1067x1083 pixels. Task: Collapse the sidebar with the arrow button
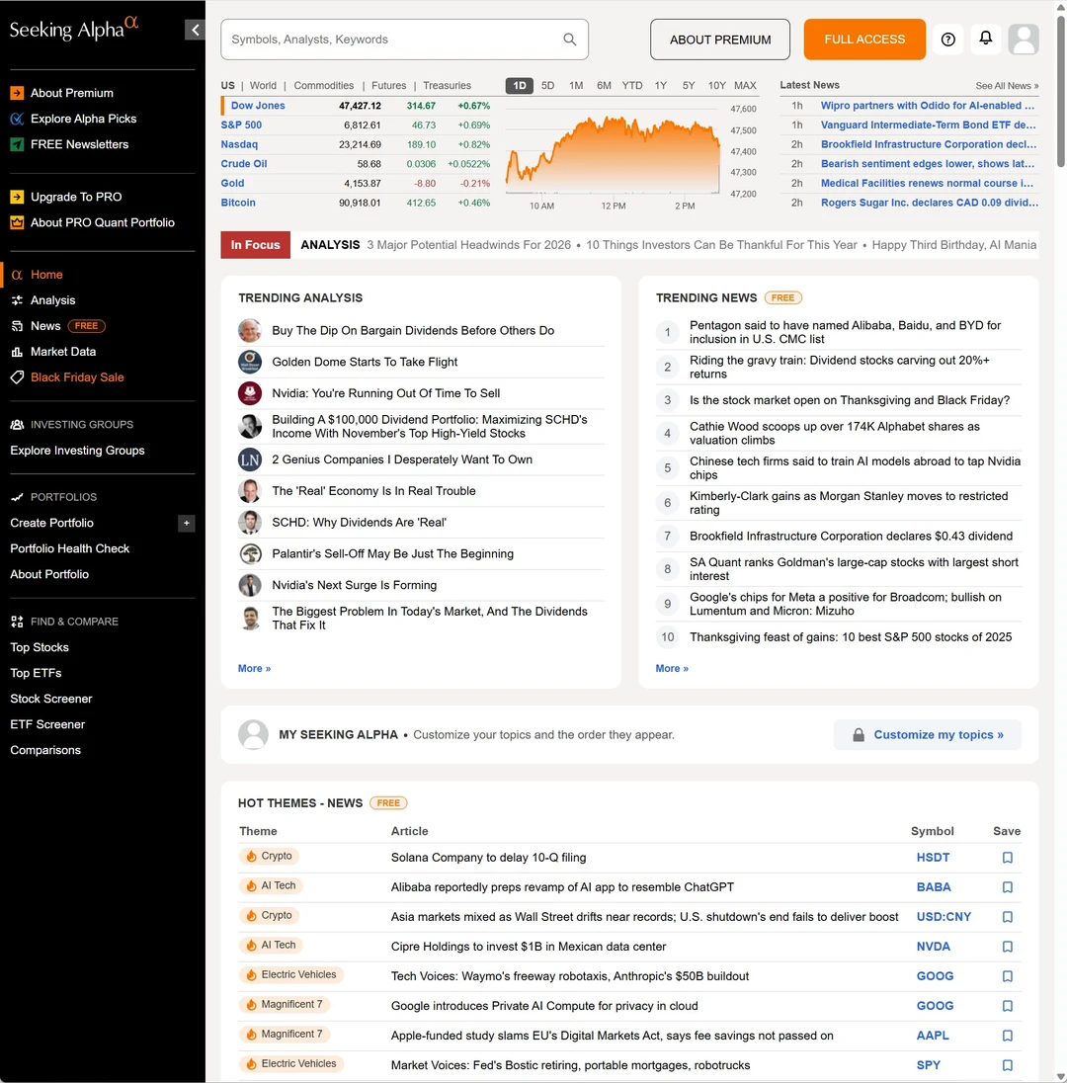195,30
